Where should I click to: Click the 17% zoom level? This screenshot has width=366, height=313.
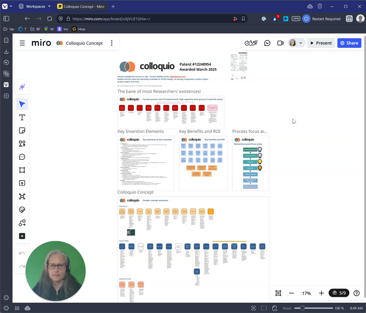coord(306,293)
